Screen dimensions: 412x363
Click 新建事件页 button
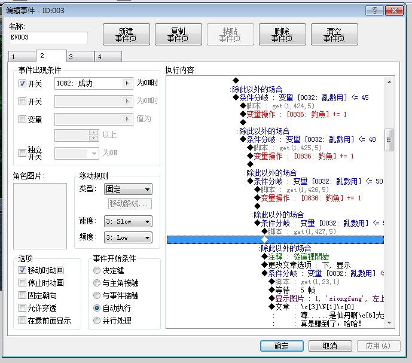(x=126, y=35)
